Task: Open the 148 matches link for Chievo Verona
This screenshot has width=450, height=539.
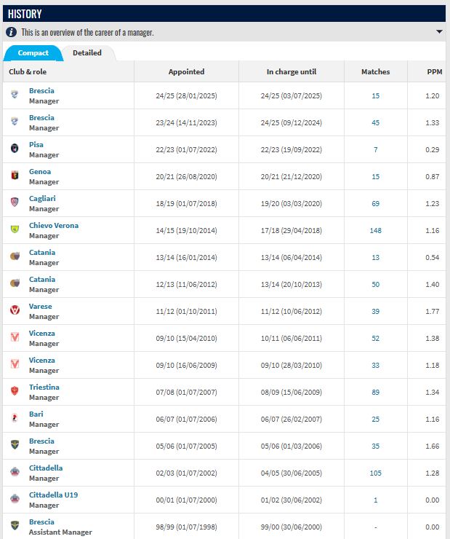Action: point(376,231)
